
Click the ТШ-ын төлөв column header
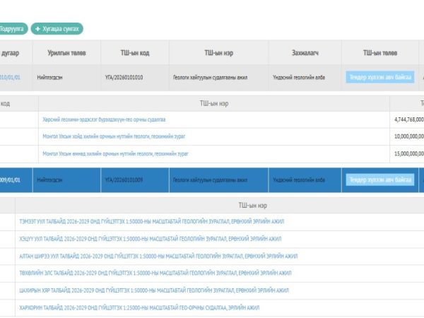pos(380,52)
